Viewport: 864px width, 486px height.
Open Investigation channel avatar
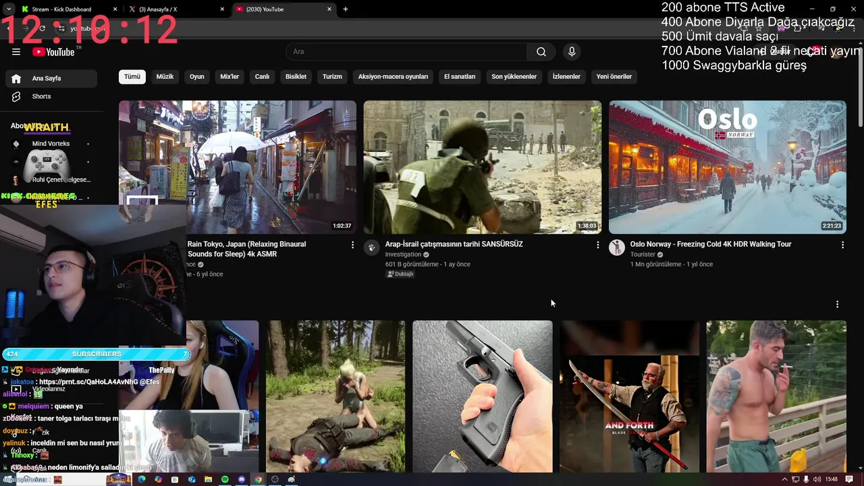point(371,247)
